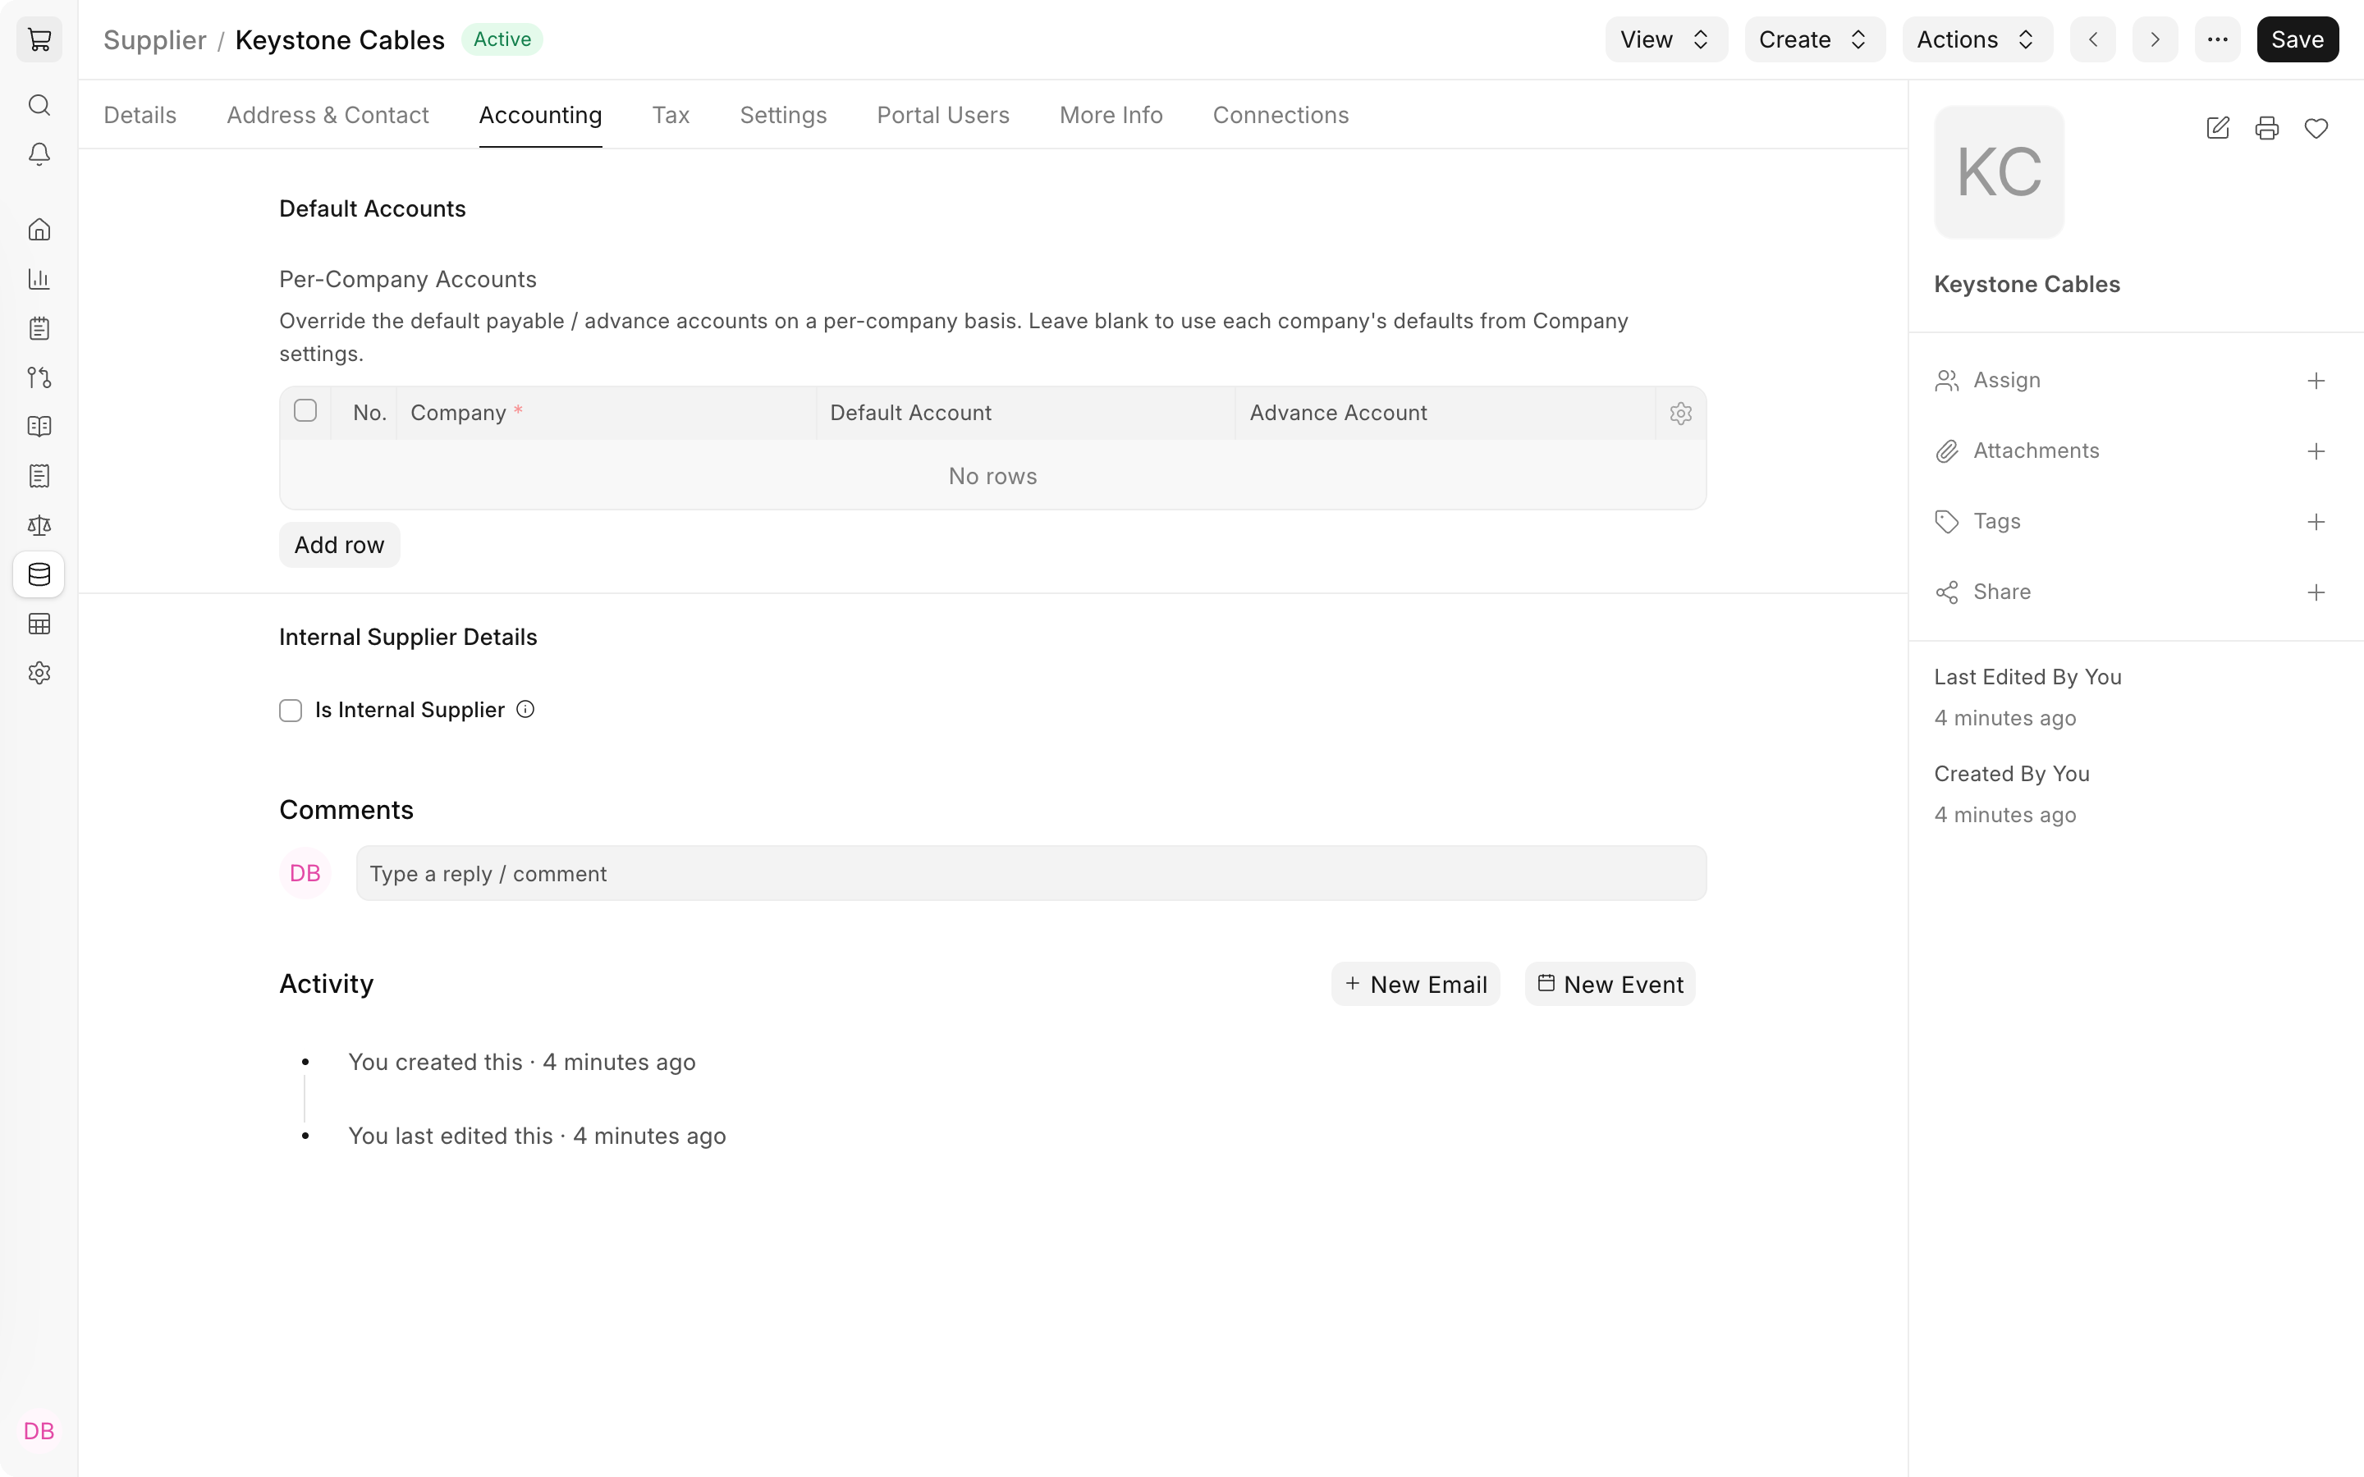The height and width of the screenshot is (1477, 2364).
Task: Click the Supplier breadcrumb link
Action: 154,40
